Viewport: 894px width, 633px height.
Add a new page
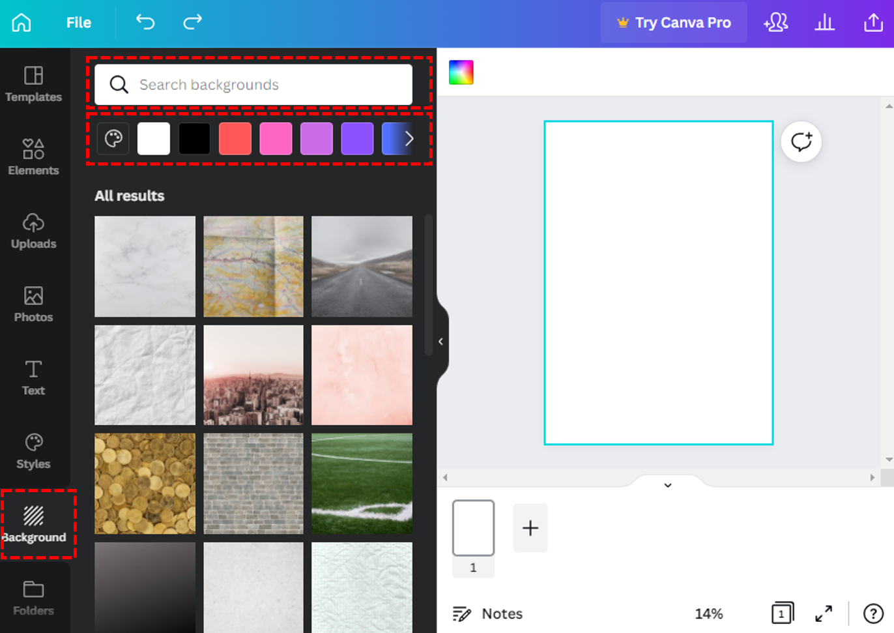point(530,528)
